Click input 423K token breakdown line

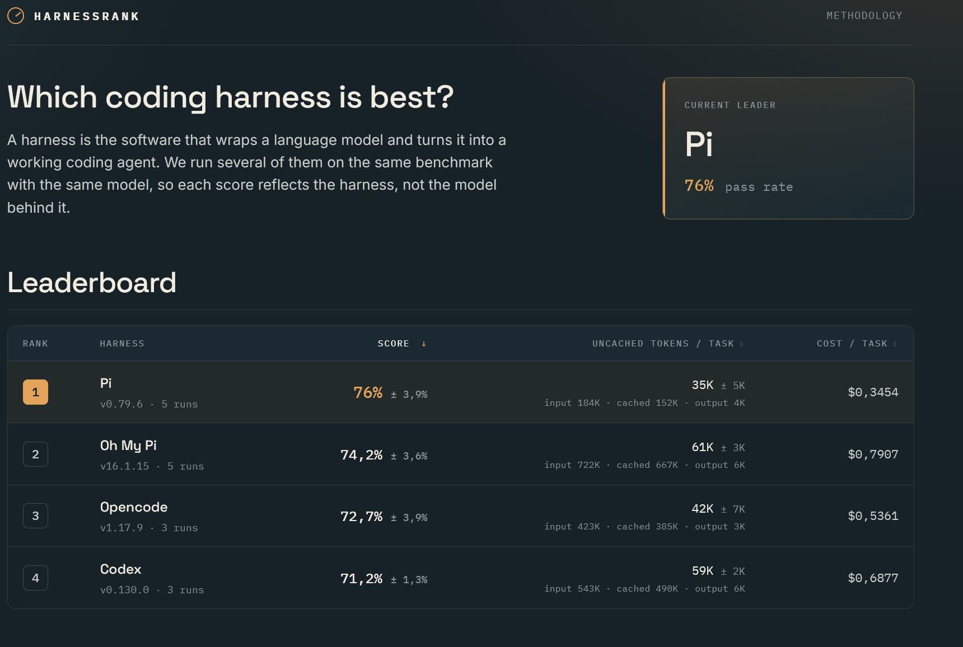coord(644,527)
